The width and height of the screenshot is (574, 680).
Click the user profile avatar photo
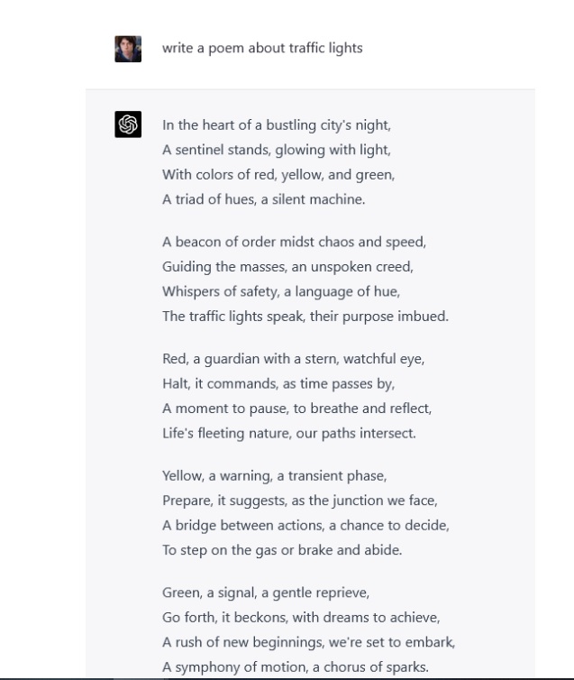(x=128, y=49)
